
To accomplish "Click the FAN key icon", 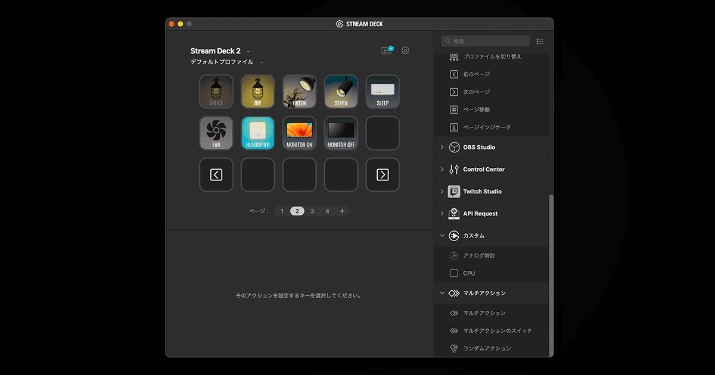I will 216,133.
